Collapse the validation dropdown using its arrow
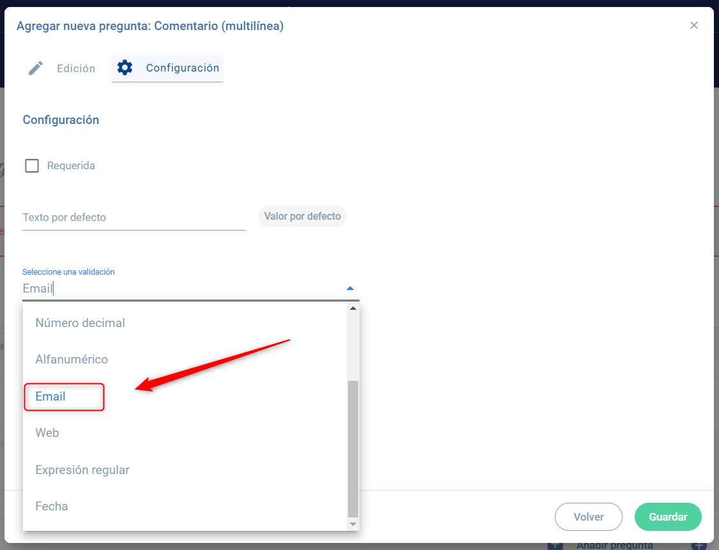Image resolution: width=719 pixels, height=550 pixels. [349, 289]
